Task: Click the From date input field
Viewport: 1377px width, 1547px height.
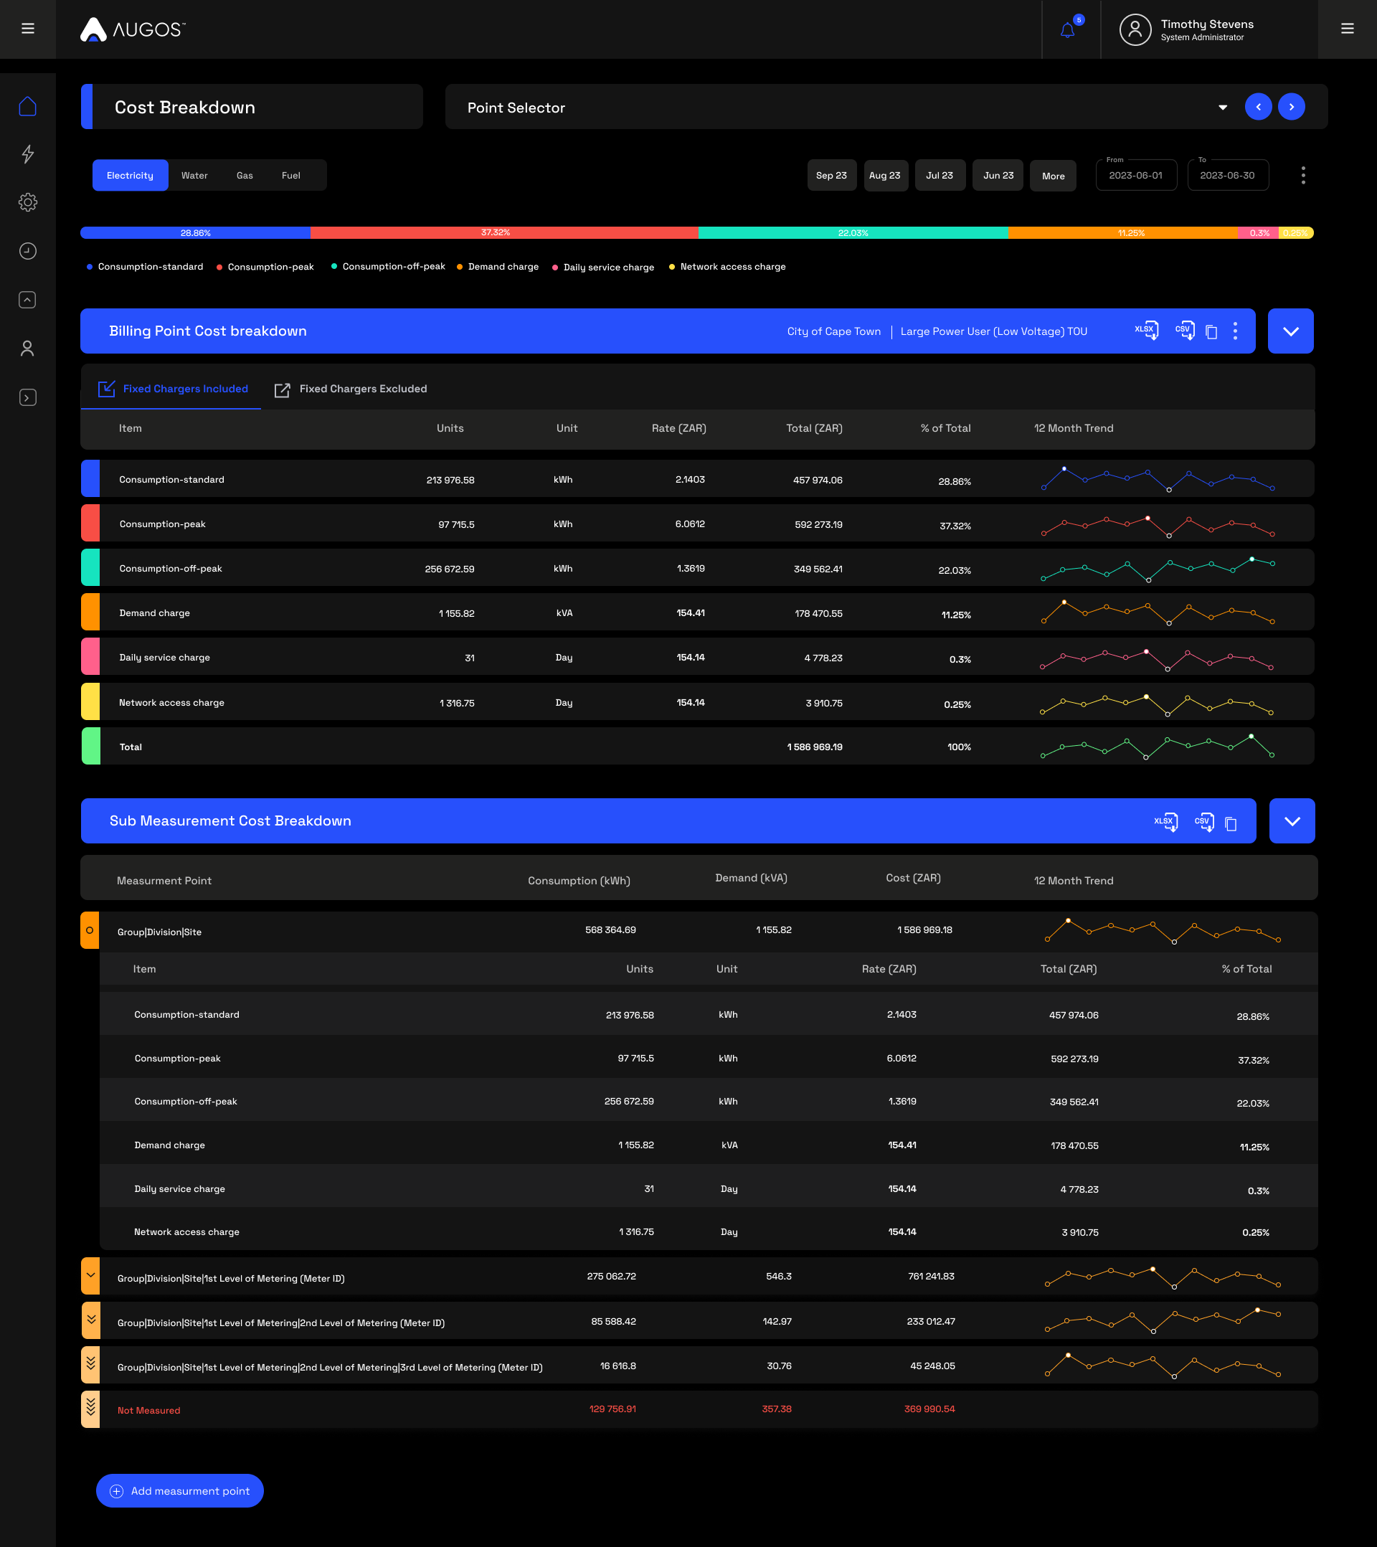Action: coord(1135,176)
